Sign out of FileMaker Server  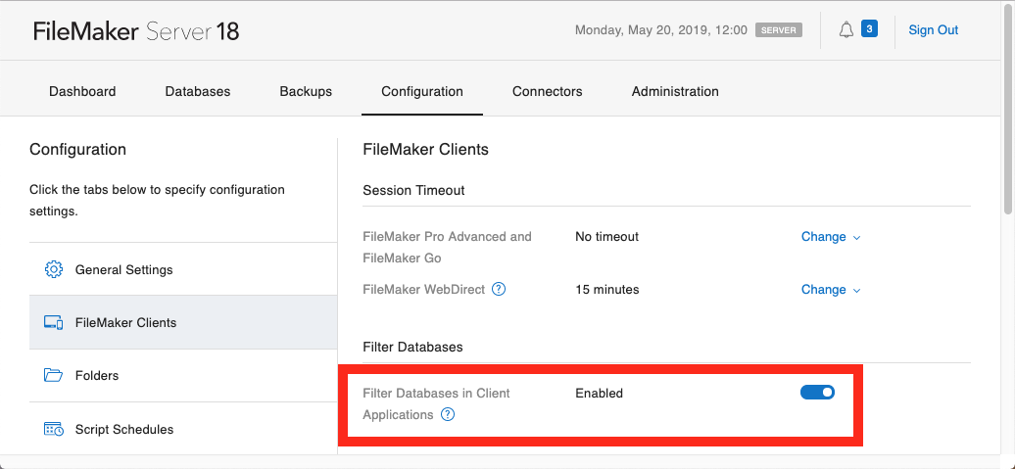tap(933, 30)
